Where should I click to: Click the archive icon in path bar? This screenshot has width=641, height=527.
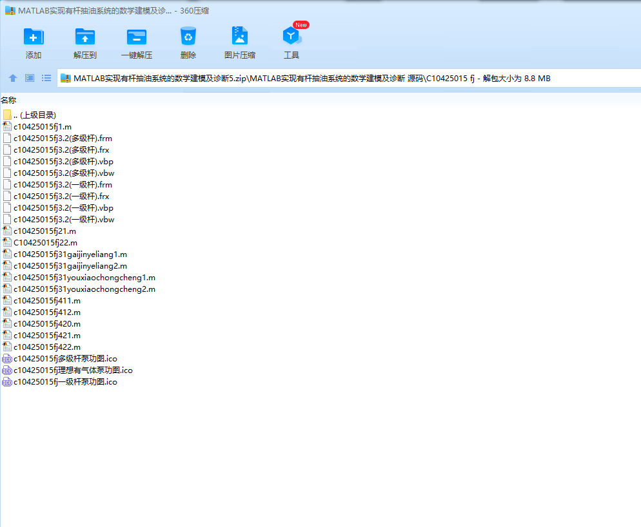(66, 79)
